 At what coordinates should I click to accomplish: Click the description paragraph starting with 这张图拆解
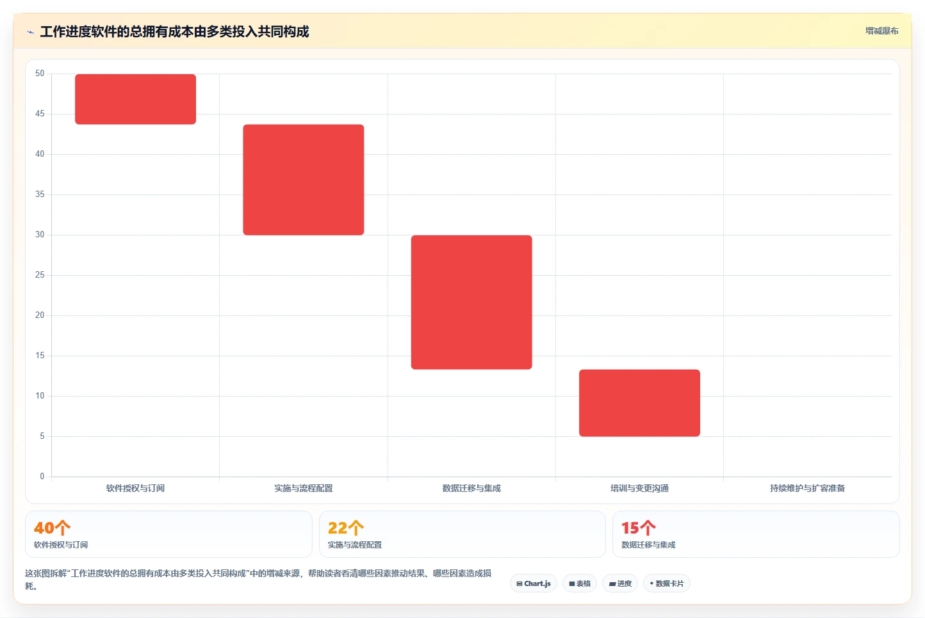click(x=258, y=580)
